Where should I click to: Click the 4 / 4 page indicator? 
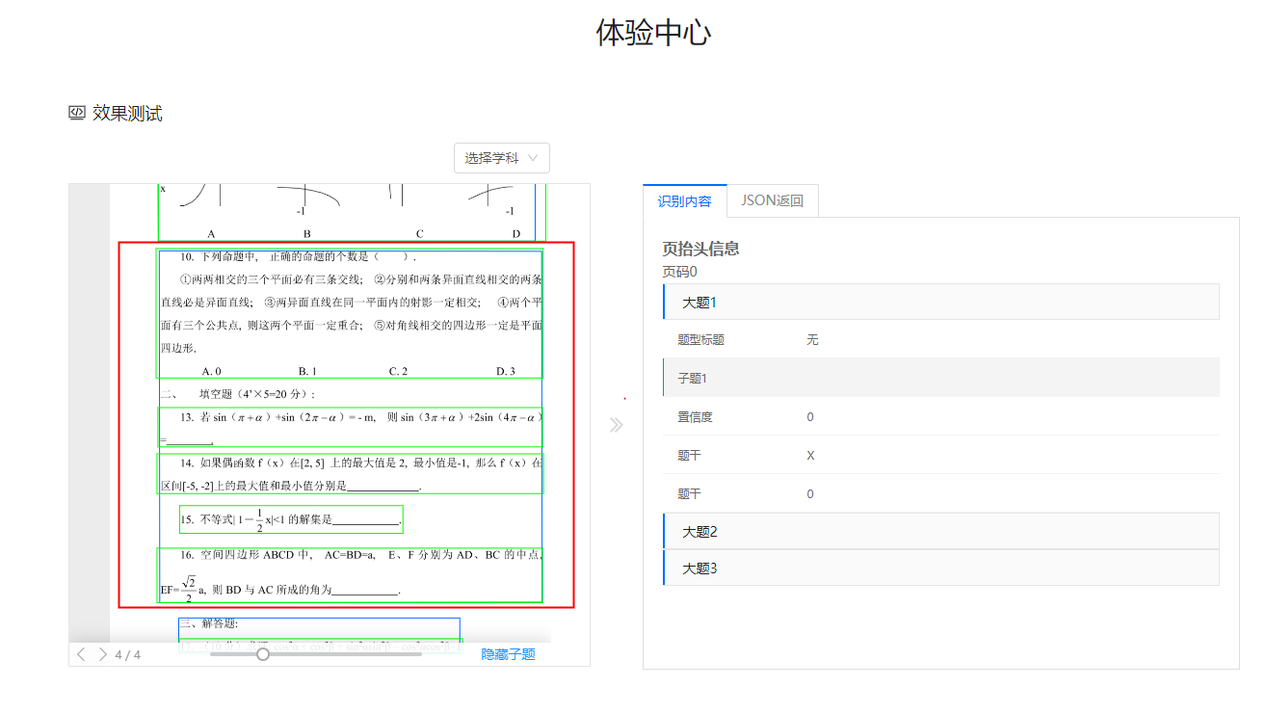point(127,654)
